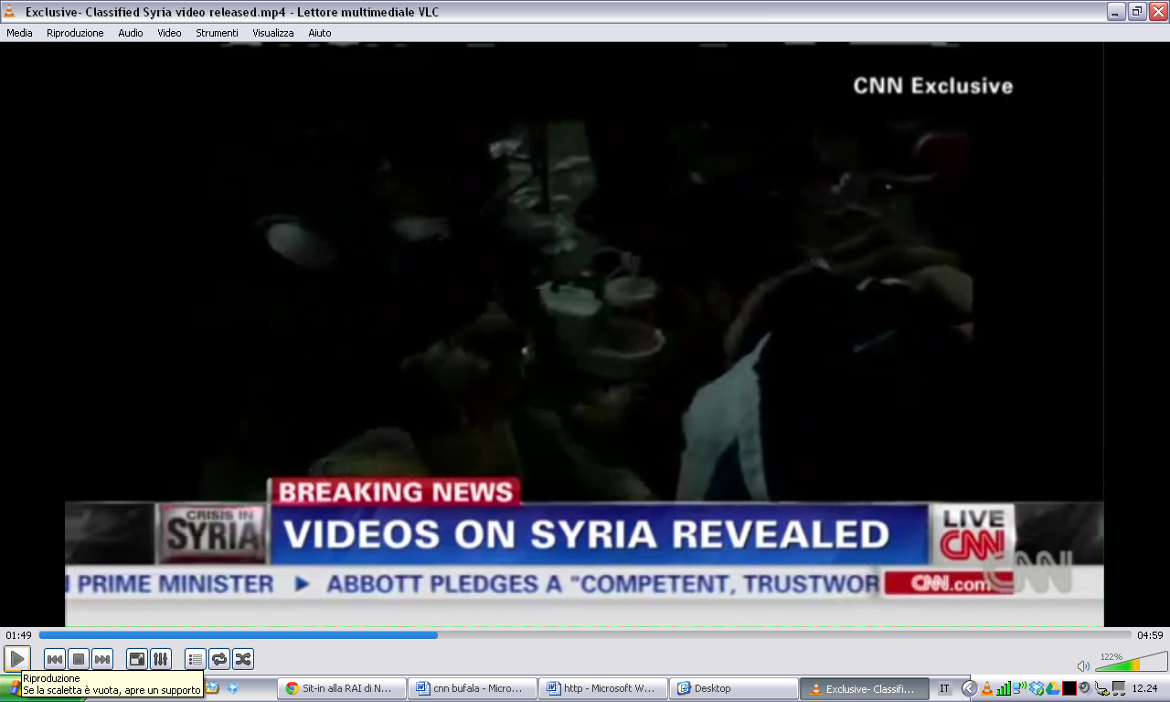Open Dropbox from the system tray
Screen dimensions: 1170x702
click(x=1037, y=688)
